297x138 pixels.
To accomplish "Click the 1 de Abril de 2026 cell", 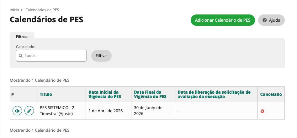I will [x=106, y=111].
